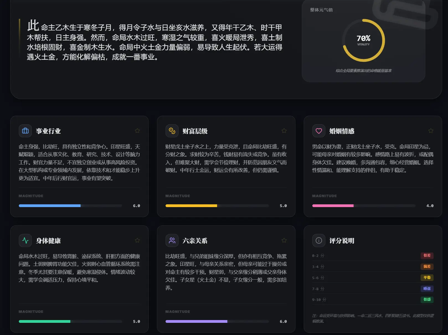The height and width of the screenshot is (335, 448).
Task: Click the heart icon beside 婚姻情感
Action: pyautogui.click(x=319, y=131)
